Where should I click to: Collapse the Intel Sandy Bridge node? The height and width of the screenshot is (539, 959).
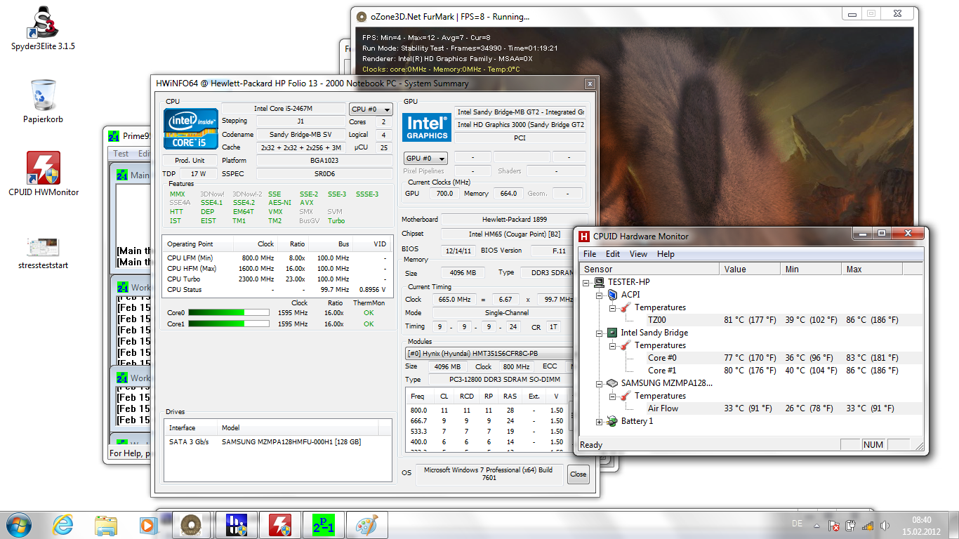pos(600,333)
